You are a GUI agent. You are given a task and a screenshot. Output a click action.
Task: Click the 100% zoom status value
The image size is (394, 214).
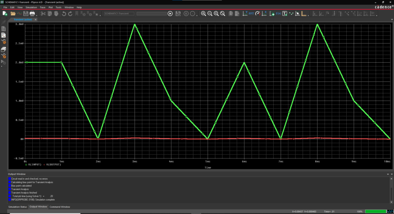point(360,211)
